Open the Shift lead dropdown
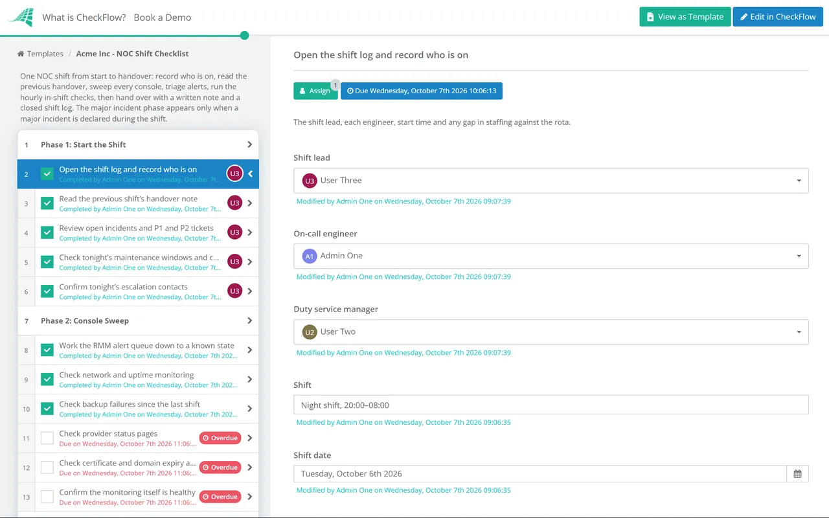 (x=551, y=181)
